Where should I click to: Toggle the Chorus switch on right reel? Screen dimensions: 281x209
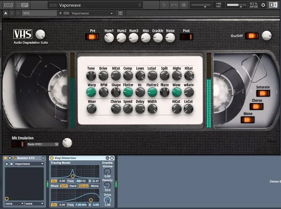pyautogui.click(x=256, y=107)
